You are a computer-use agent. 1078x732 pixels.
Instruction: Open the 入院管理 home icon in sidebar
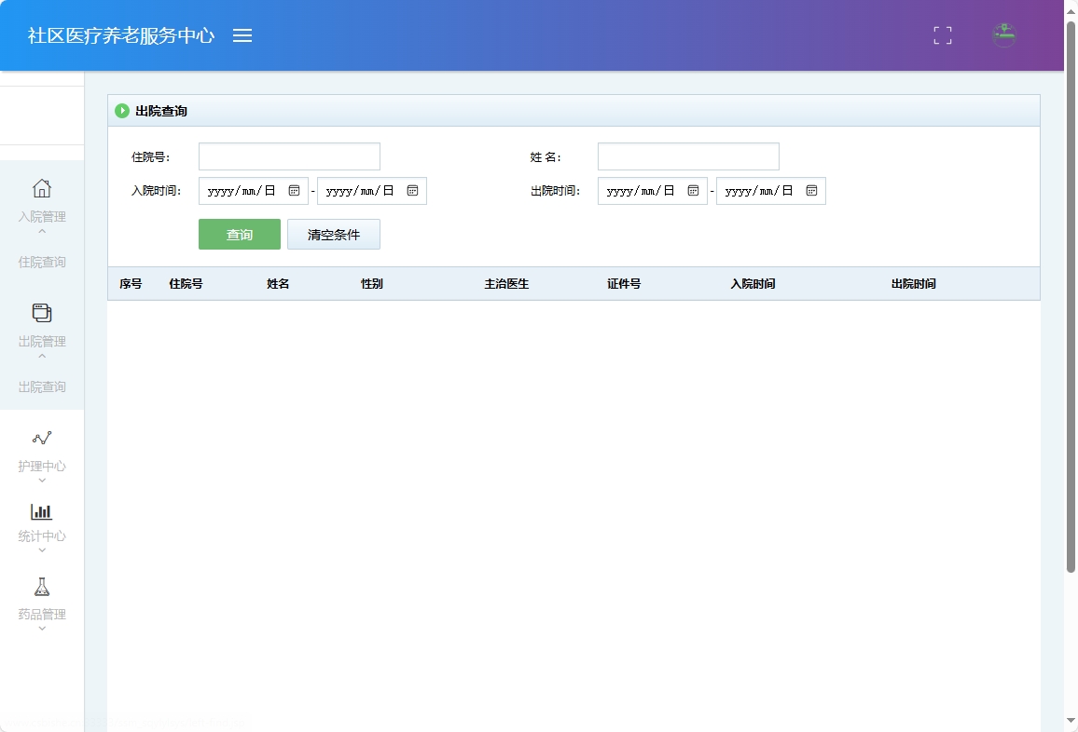pyautogui.click(x=41, y=188)
